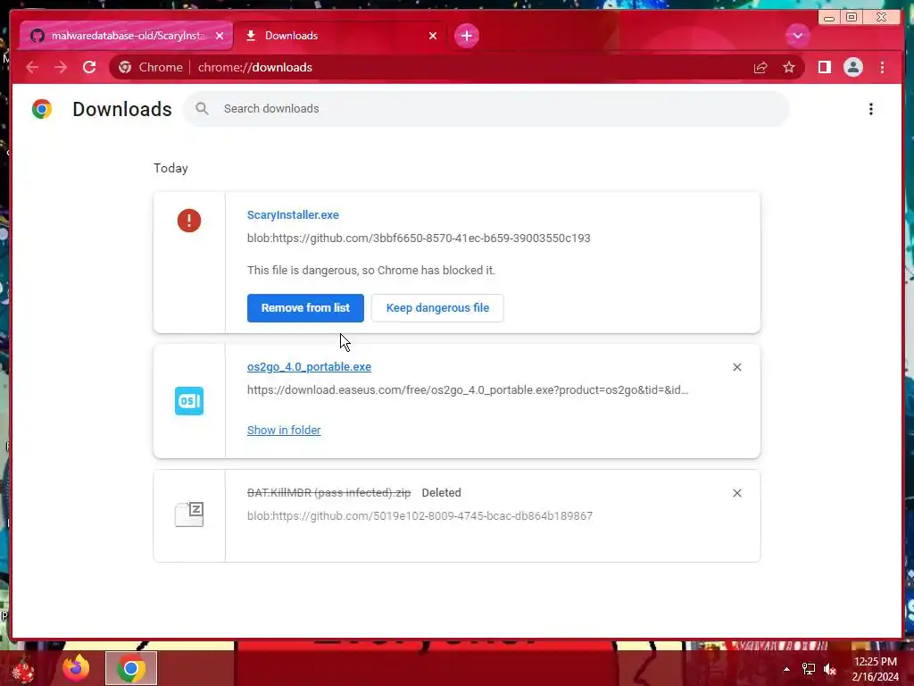
Task: Minimize the Chrome window
Action: pyautogui.click(x=829, y=18)
